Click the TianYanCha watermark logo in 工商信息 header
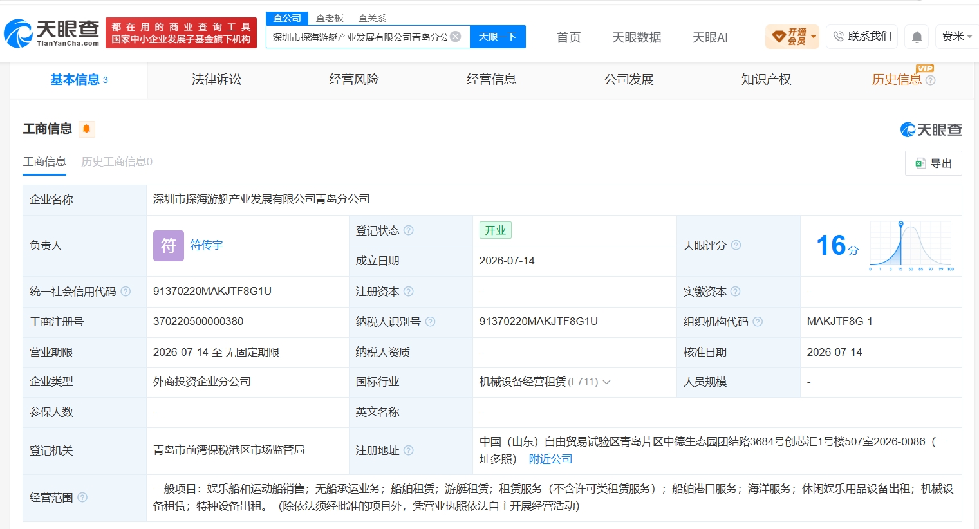 pos(931,129)
